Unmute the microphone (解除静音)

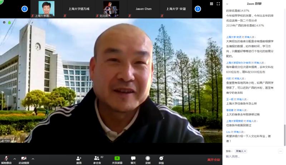coord(6,159)
